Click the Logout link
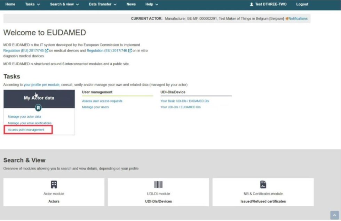Screen dimensions: 341x221 pyautogui.click(x=302, y=4)
